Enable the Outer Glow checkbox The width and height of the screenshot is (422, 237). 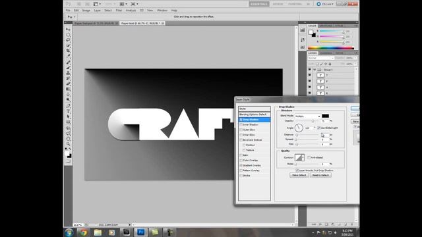coord(241,130)
